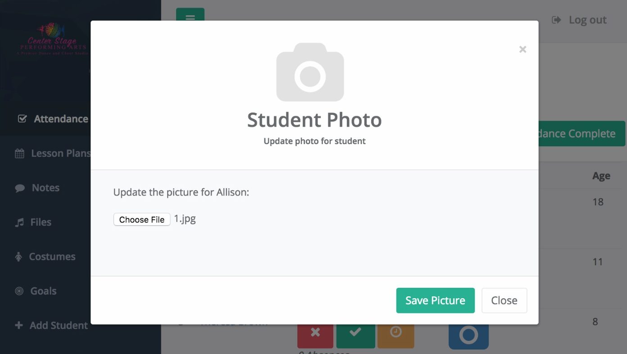Click the Costumes figure icon

[18, 257]
